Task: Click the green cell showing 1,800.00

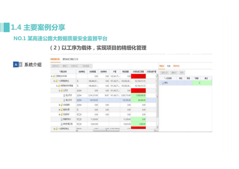Action: pos(138,124)
